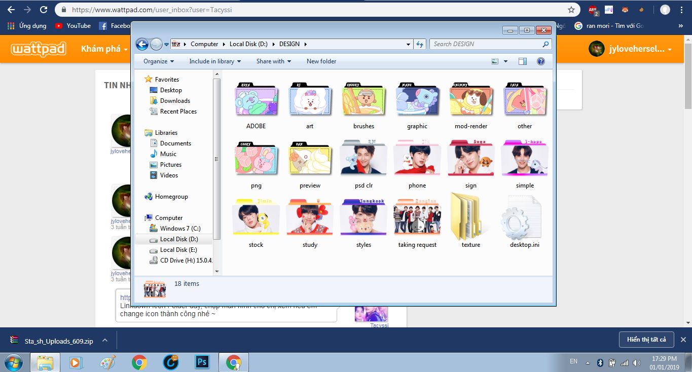Open ran mori Google bookmark
692x372 pixels.
coord(609,25)
